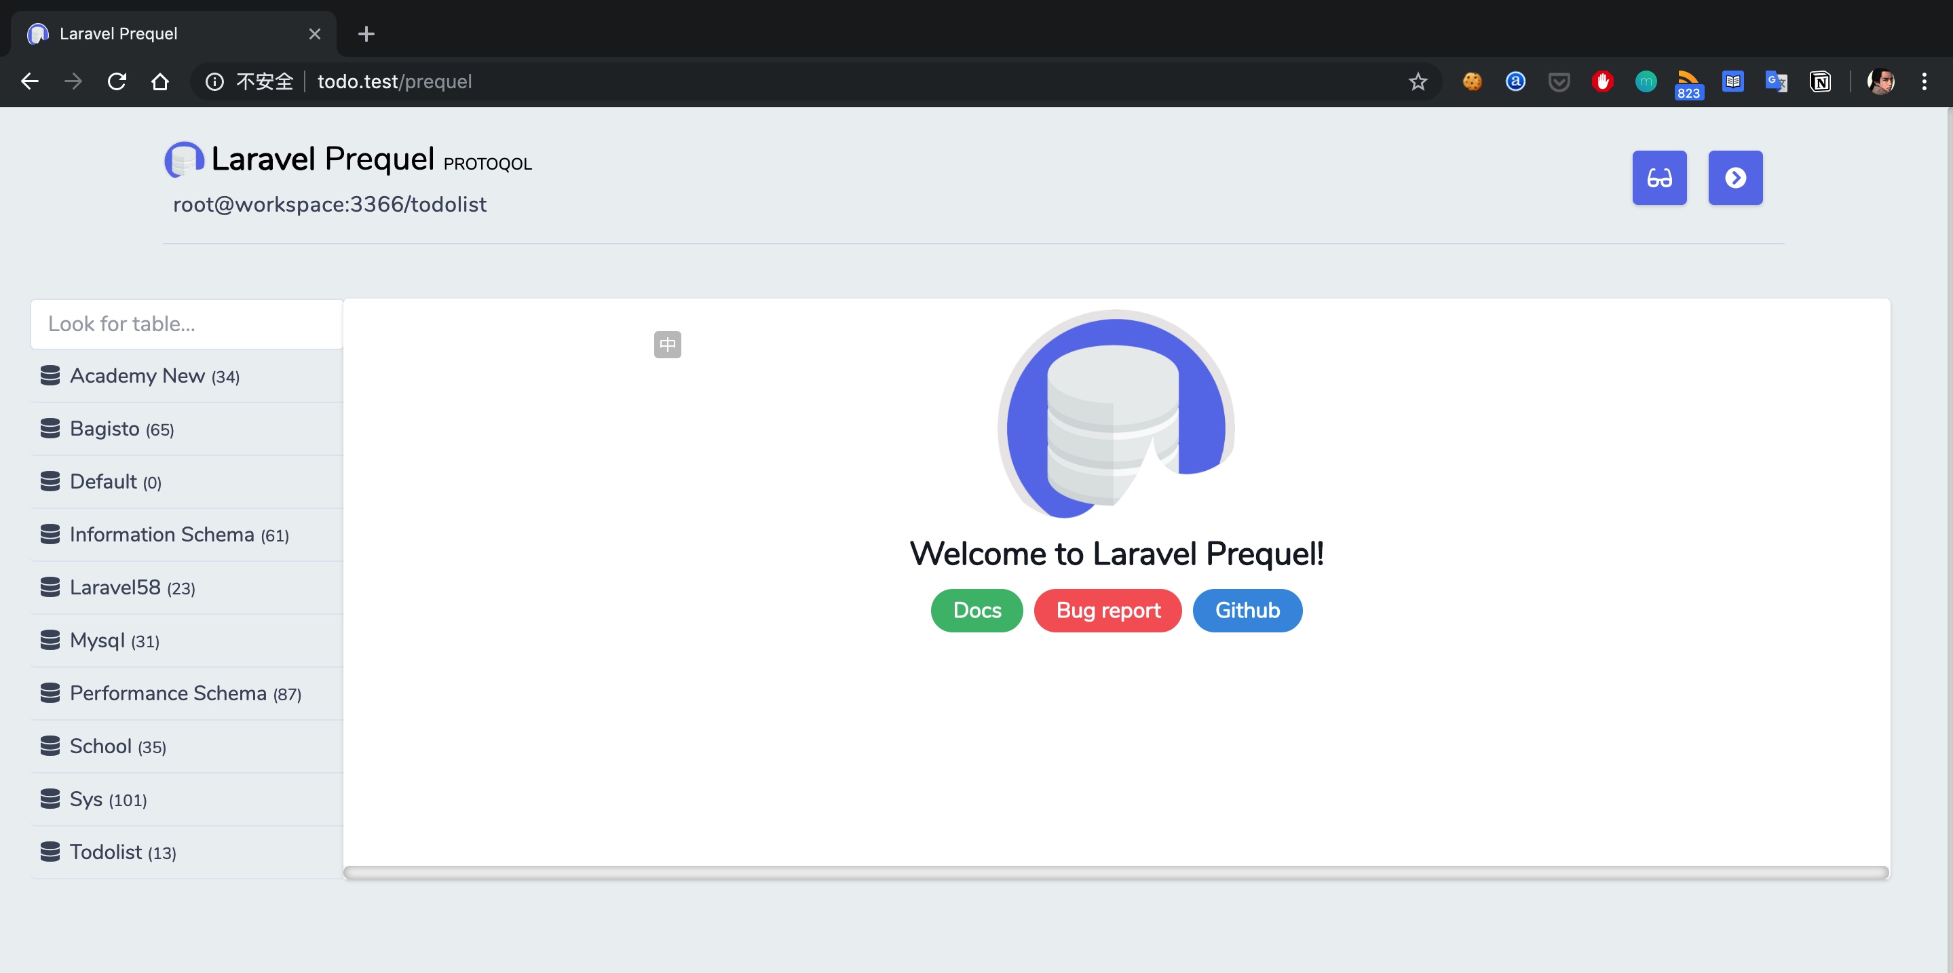Click database icon beside Performance Schema
Screen dimensions: 1953x973
50,693
